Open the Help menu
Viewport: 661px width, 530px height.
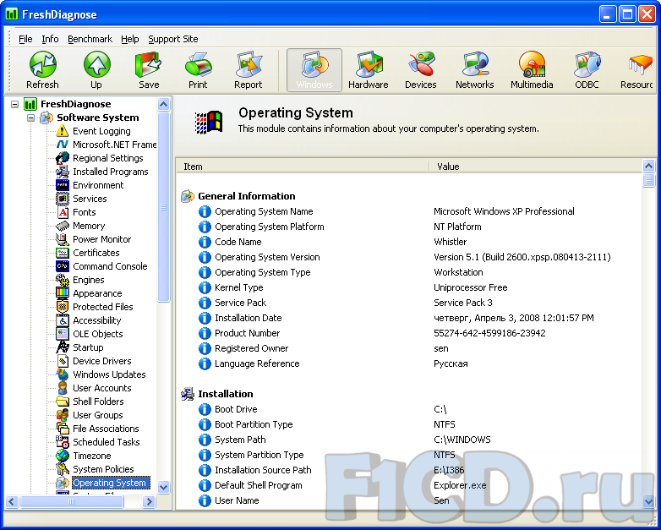coord(130,39)
